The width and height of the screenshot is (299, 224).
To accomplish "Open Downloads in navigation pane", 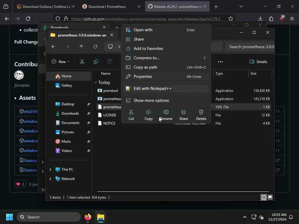I will pyautogui.click(x=69, y=113).
